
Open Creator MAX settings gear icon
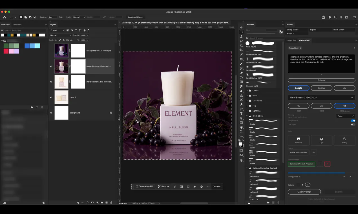[x=354, y=48]
